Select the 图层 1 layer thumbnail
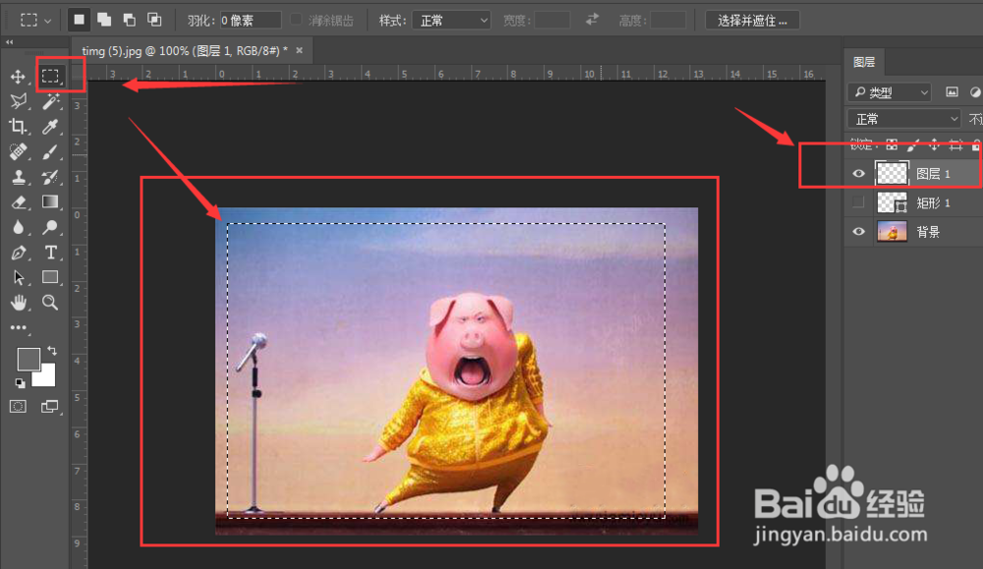The height and width of the screenshot is (569, 983). (892, 174)
